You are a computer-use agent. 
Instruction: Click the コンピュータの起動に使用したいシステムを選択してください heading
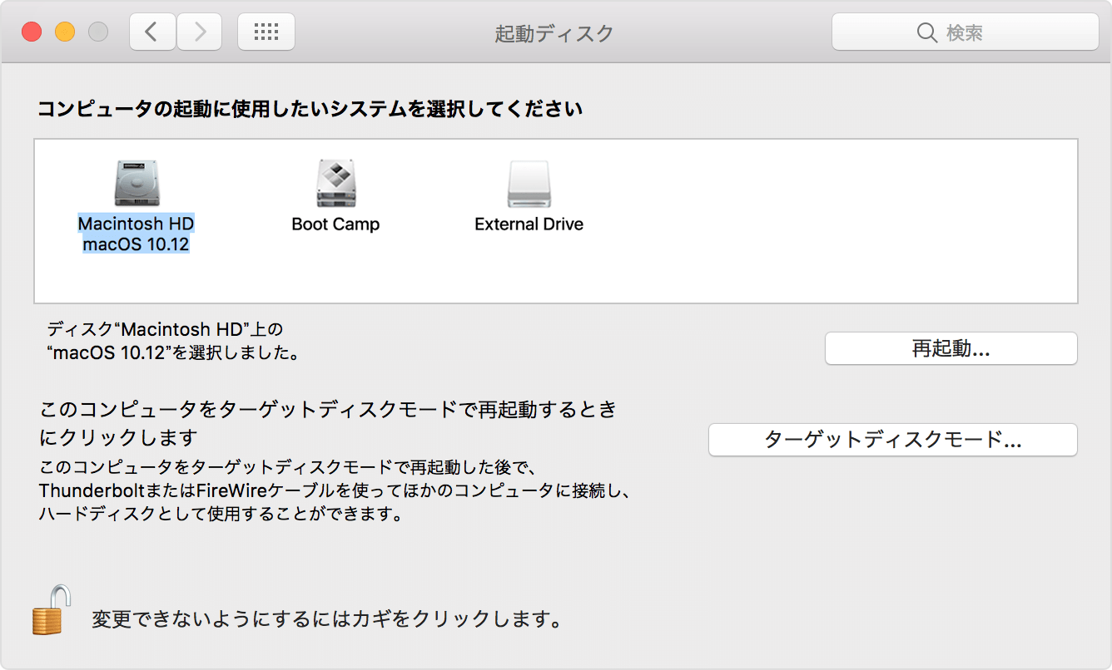[x=310, y=109]
